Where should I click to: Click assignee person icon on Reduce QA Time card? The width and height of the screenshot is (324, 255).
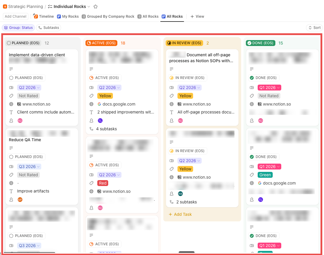coord(11,200)
